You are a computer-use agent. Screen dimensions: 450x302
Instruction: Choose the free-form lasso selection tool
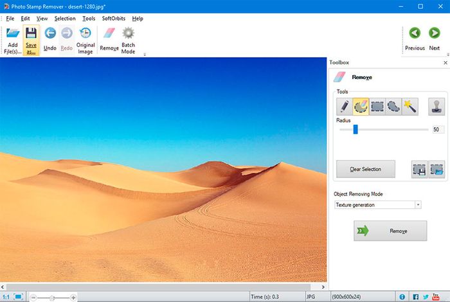tap(394, 106)
